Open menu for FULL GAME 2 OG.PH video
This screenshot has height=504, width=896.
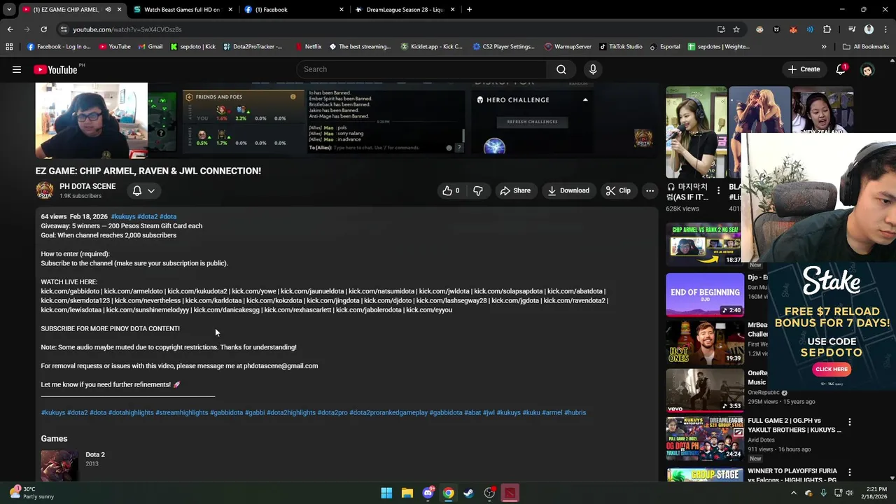850,422
